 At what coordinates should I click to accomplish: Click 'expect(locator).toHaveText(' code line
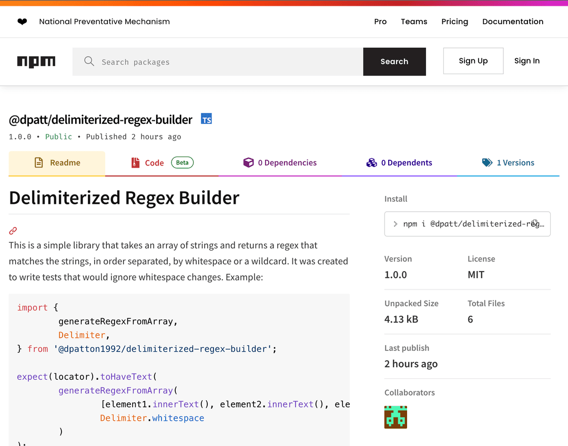tap(87, 377)
